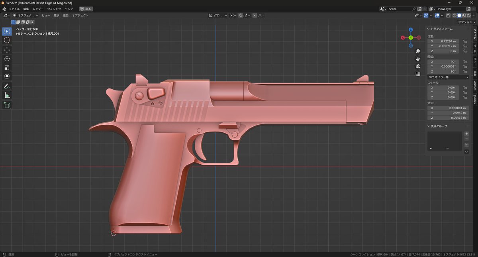Open the XYZ Euler rotation mode dropdown

click(449, 77)
